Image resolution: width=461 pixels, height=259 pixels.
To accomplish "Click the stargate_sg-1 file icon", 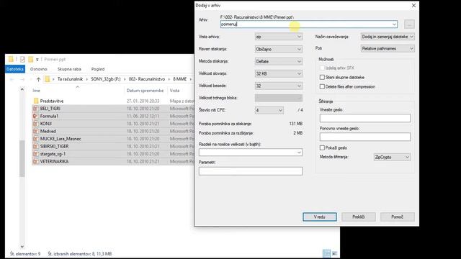I will click(x=35, y=154).
